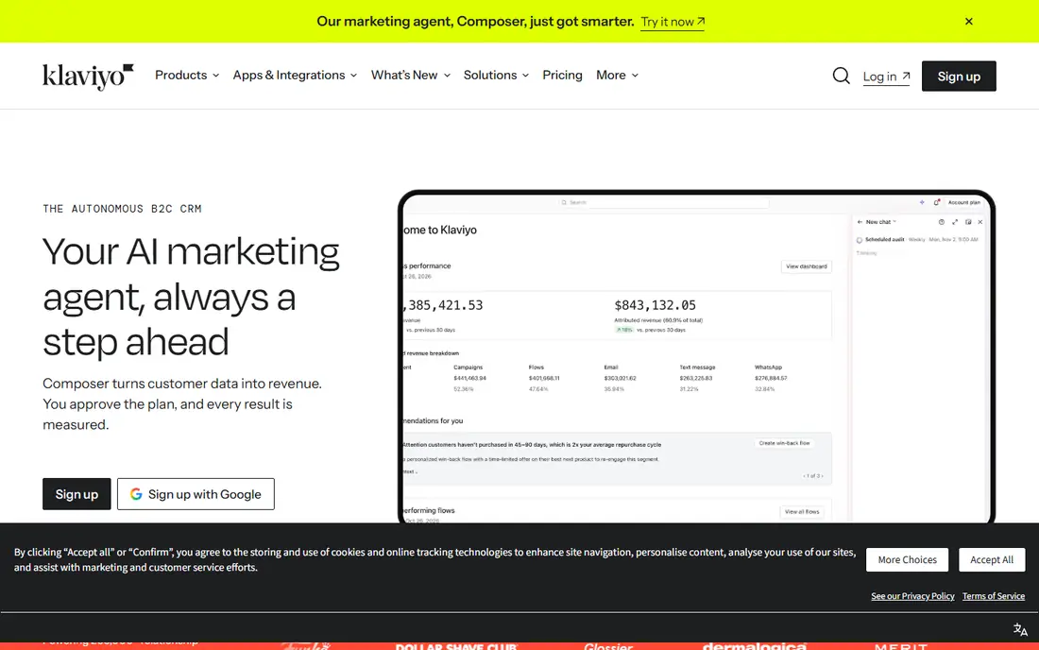Click Account plan in dashboard preview

(963, 202)
